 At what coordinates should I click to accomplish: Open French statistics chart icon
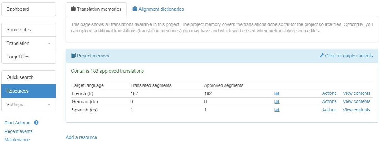277,93
